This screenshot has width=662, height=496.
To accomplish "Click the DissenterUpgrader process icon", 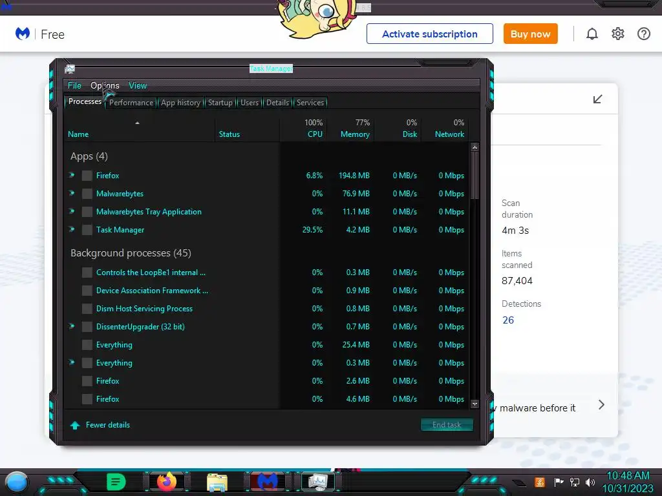I will tap(87, 327).
